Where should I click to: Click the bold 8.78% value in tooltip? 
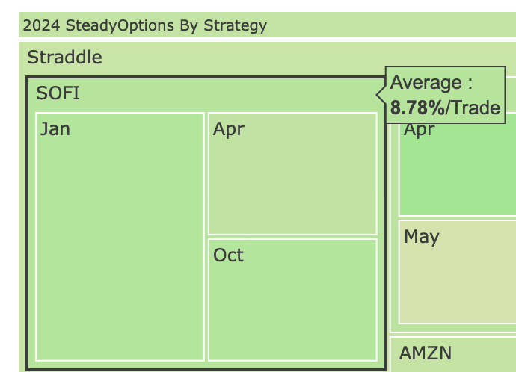click(x=417, y=108)
